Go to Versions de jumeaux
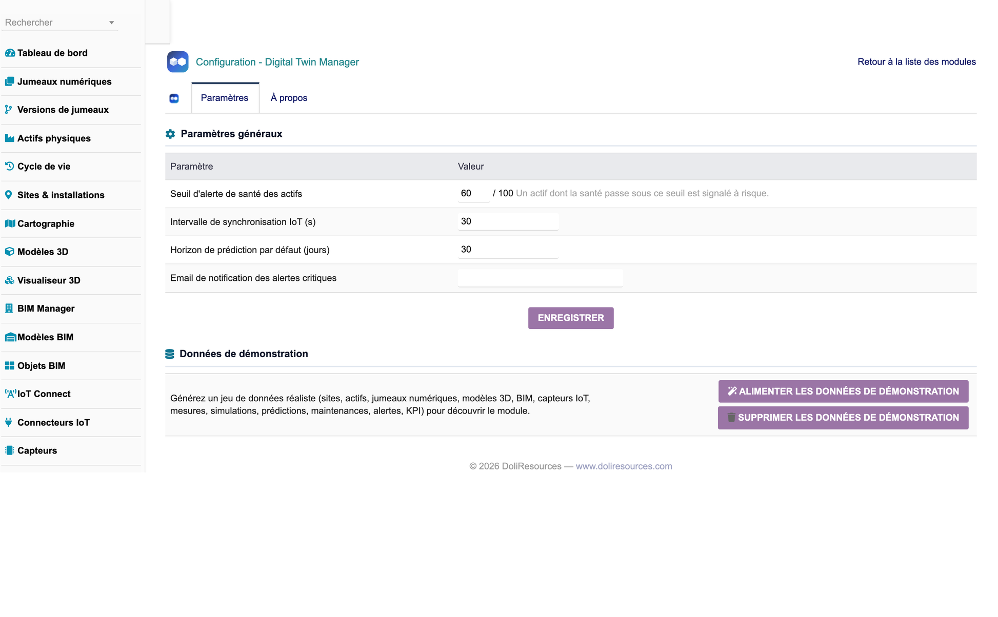Image resolution: width=998 pixels, height=617 pixels. tap(63, 110)
